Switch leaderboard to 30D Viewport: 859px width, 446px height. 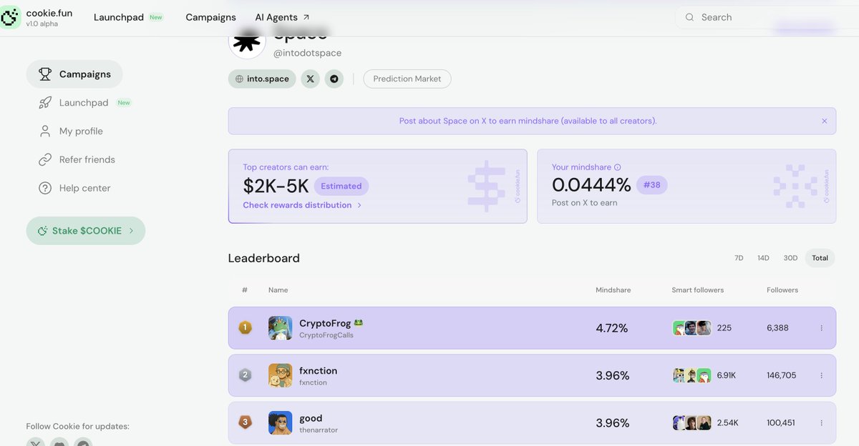(x=790, y=258)
